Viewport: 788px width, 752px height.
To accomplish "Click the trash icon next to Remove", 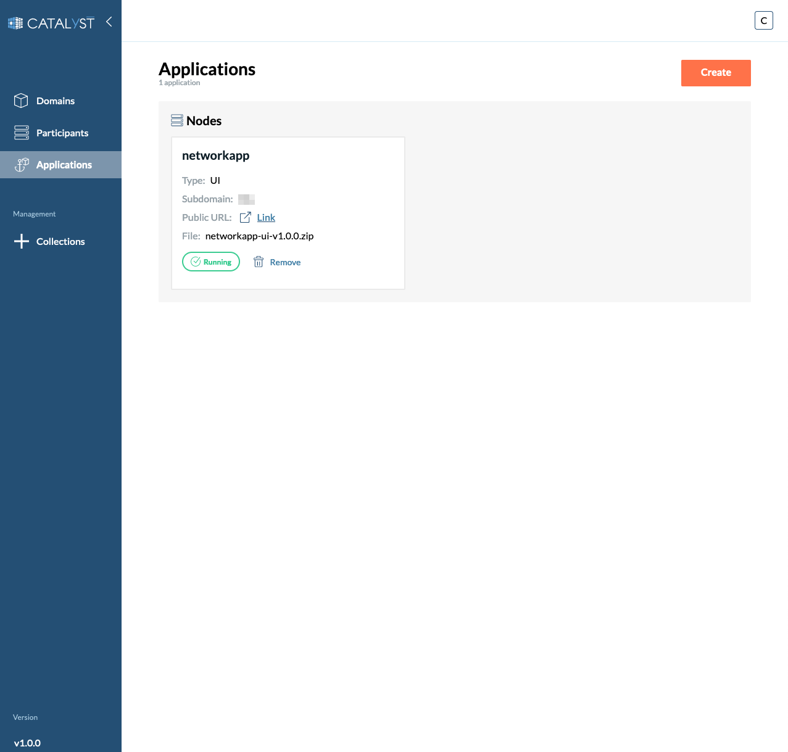I will point(259,262).
